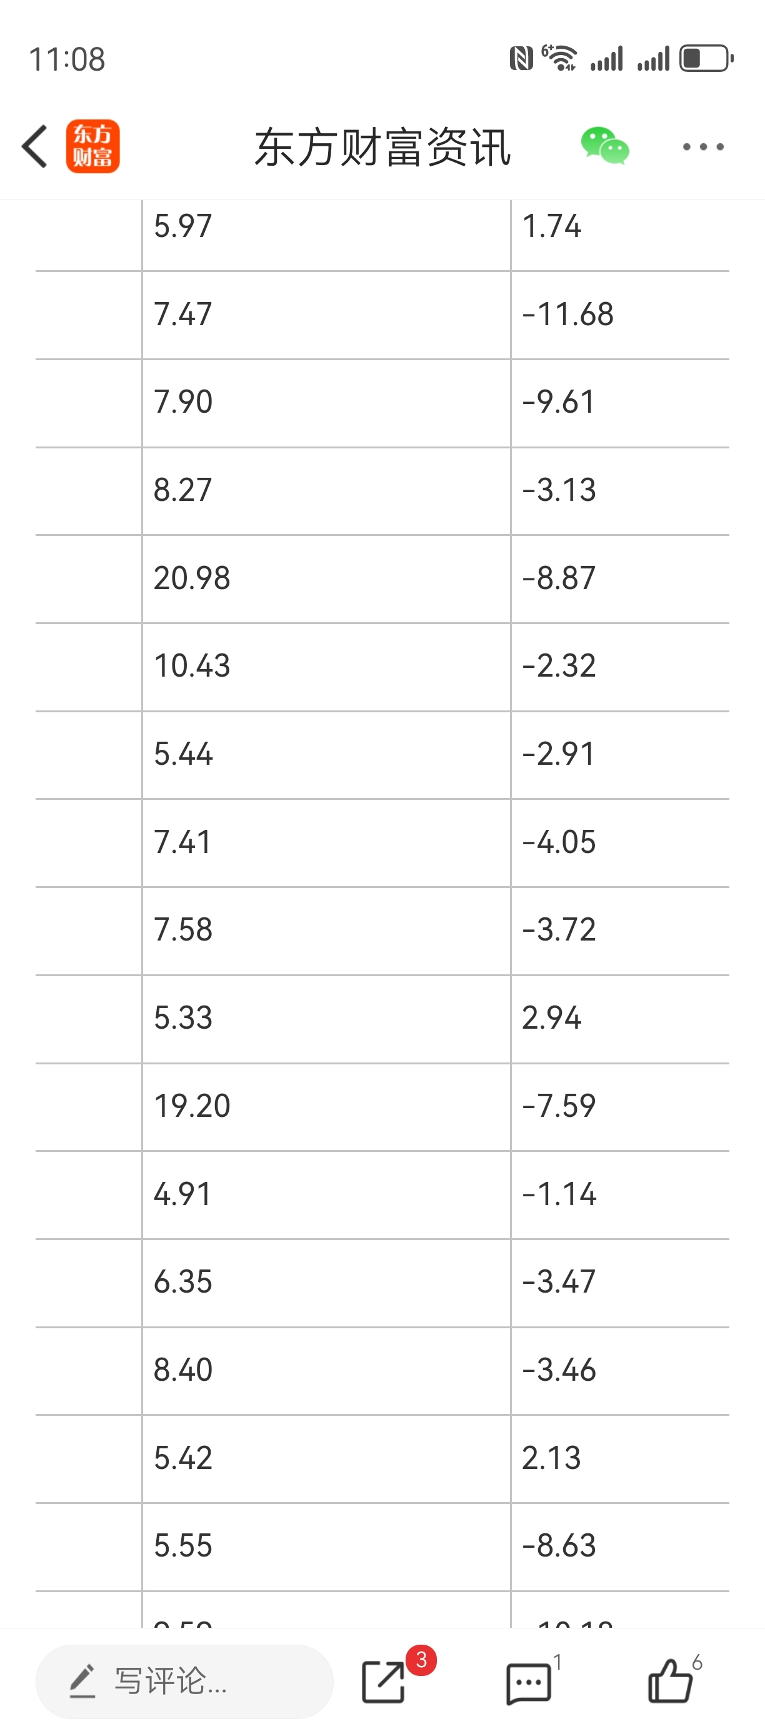This screenshot has width=765, height=1736.
Task: Tap the back arrow in header
Action: (x=35, y=146)
